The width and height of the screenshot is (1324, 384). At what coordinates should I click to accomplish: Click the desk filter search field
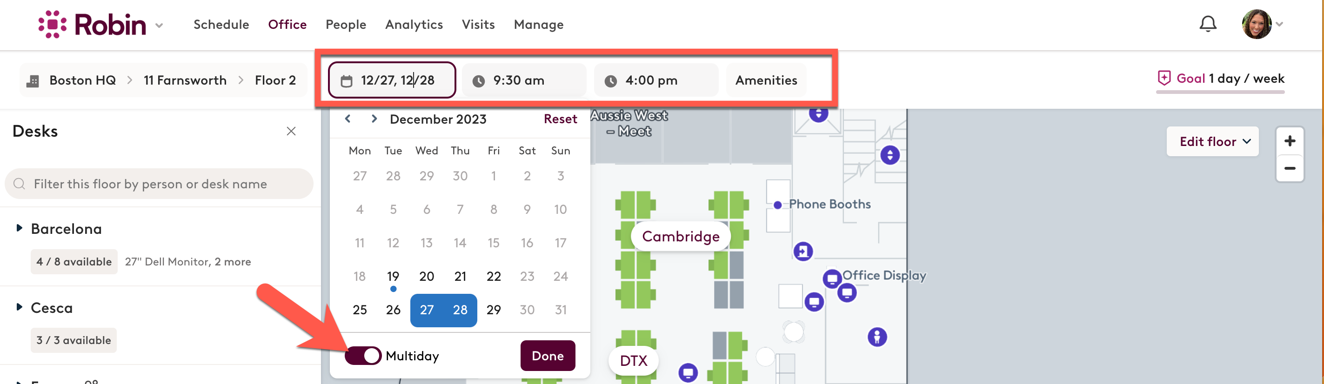(159, 184)
